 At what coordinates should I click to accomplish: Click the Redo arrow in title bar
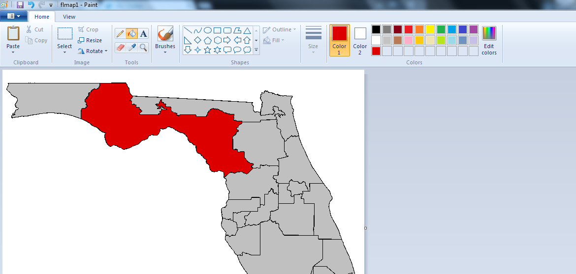click(x=42, y=5)
